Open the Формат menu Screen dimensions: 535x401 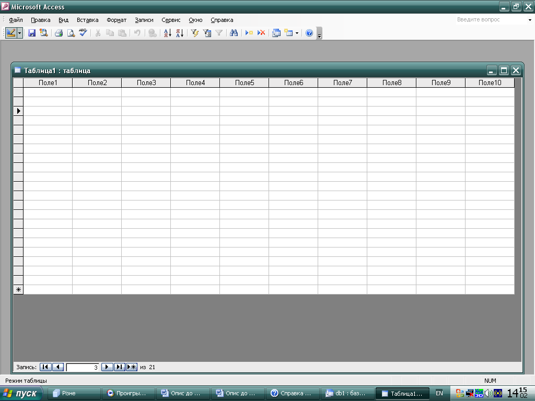117,20
